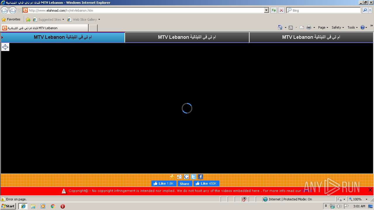
Task: Click the address bar with elahmad.com URL
Action: tap(143, 10)
